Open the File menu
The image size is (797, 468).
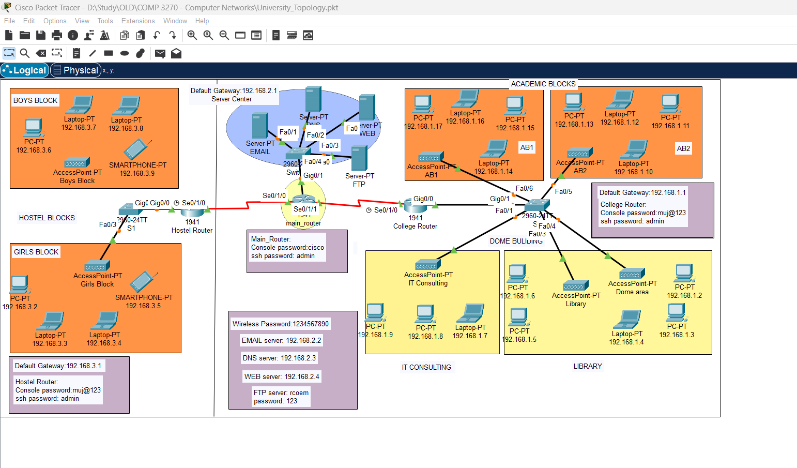point(9,21)
